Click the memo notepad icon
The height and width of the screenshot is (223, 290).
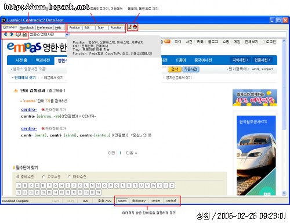130,27
